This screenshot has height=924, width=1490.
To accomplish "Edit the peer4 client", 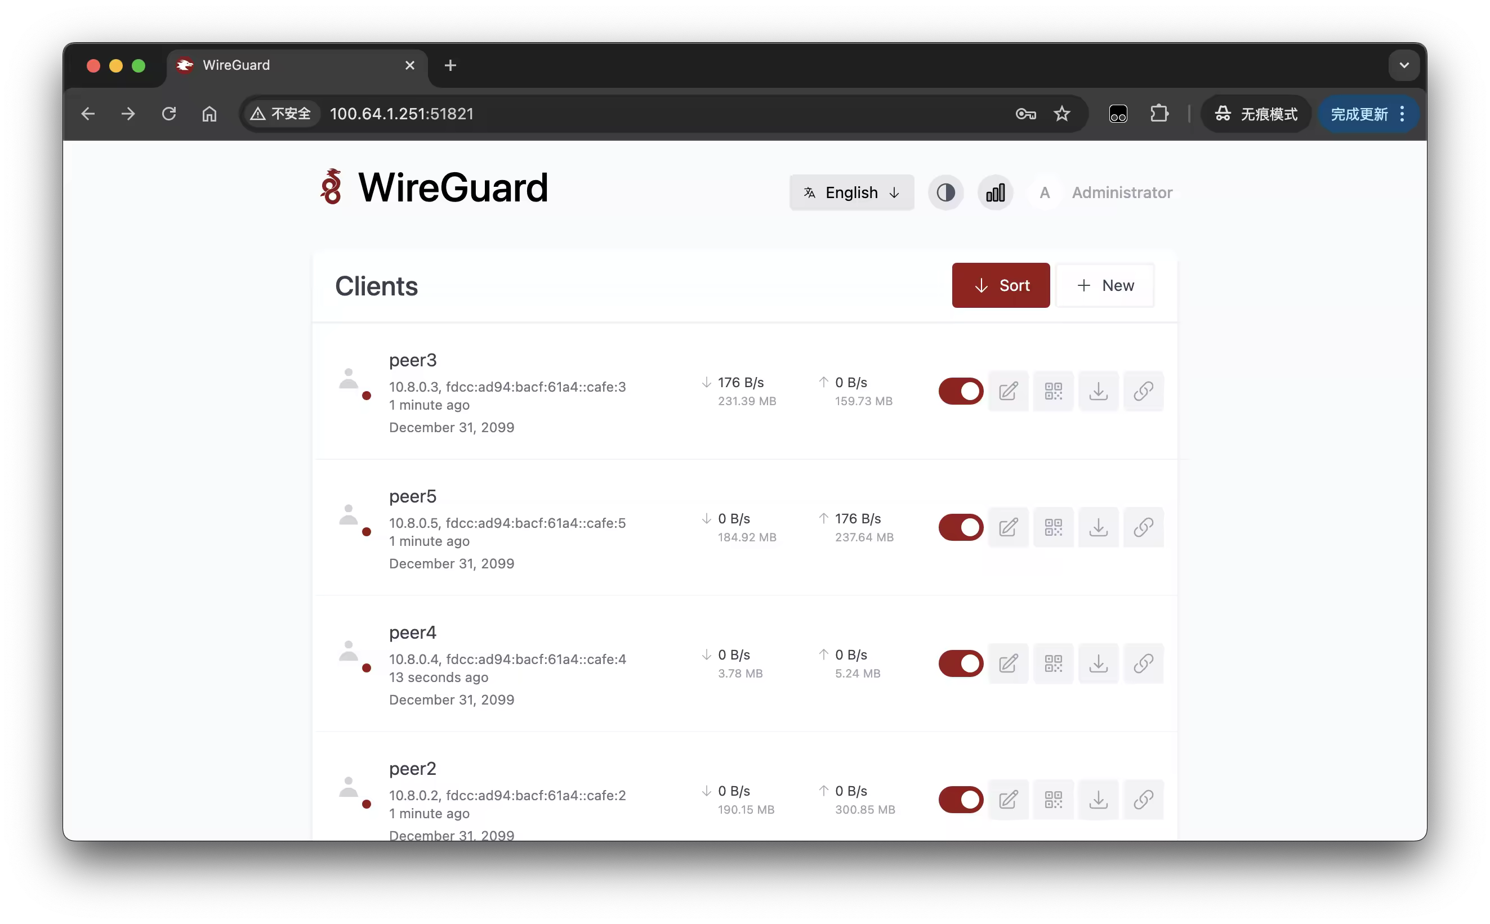I will pyautogui.click(x=1008, y=663).
